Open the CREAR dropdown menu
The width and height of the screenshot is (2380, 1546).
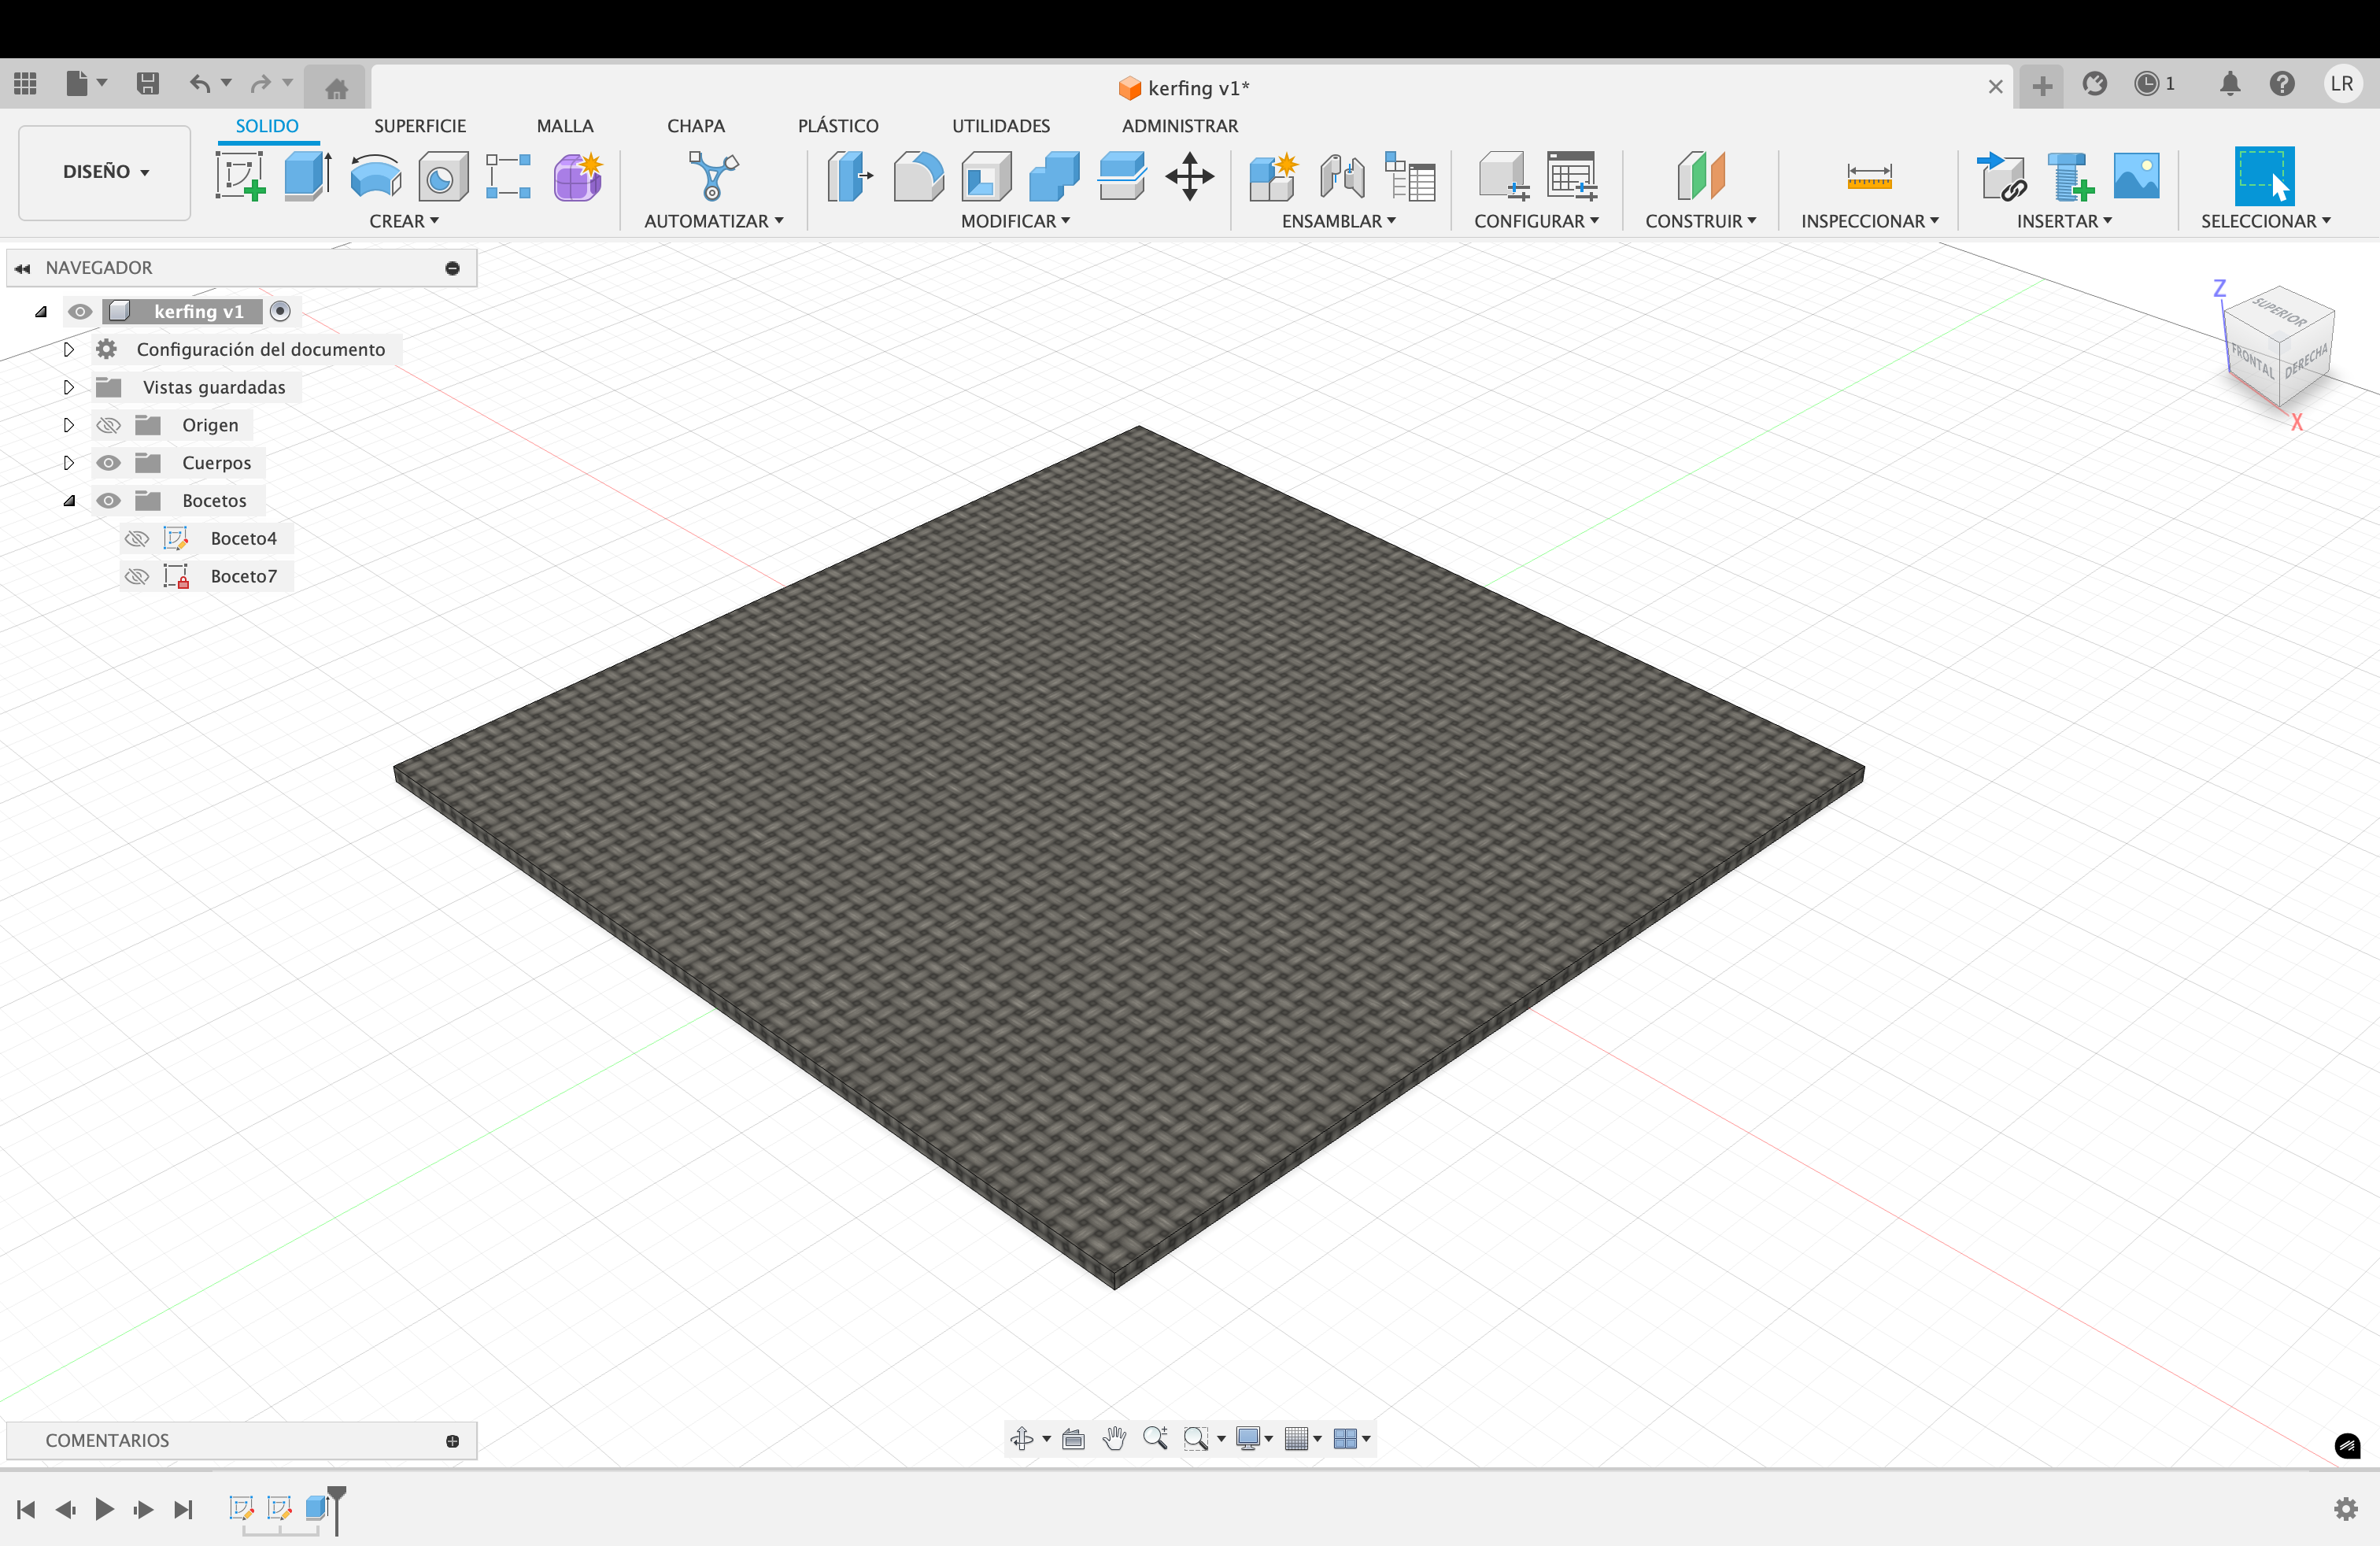(x=403, y=221)
